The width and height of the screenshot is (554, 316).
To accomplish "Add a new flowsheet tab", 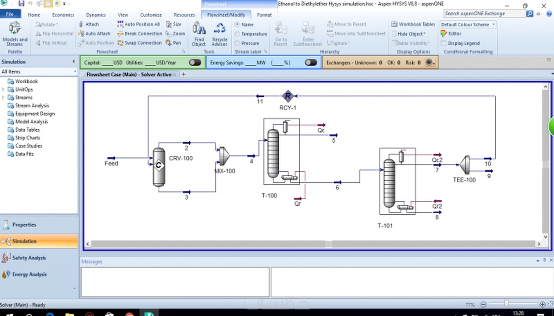I will [x=183, y=74].
